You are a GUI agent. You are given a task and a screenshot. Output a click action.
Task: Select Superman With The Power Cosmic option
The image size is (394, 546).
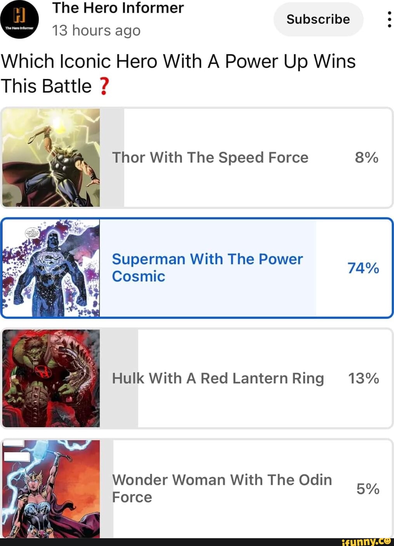coord(207,268)
